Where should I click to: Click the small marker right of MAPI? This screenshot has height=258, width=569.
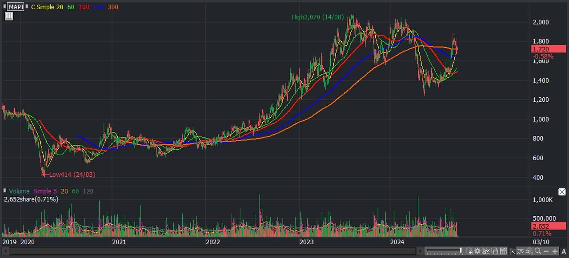tap(27, 7)
